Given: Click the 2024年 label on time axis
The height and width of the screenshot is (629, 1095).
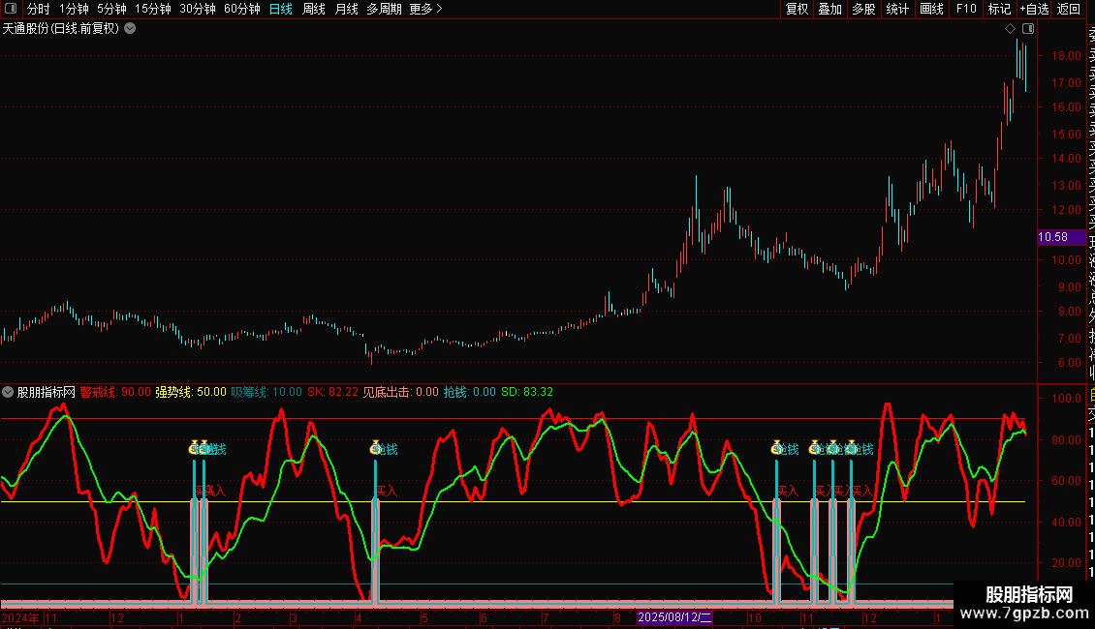Looking at the screenshot, I should 20,617.
